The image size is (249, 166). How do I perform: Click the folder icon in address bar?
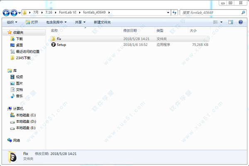(x=24, y=12)
